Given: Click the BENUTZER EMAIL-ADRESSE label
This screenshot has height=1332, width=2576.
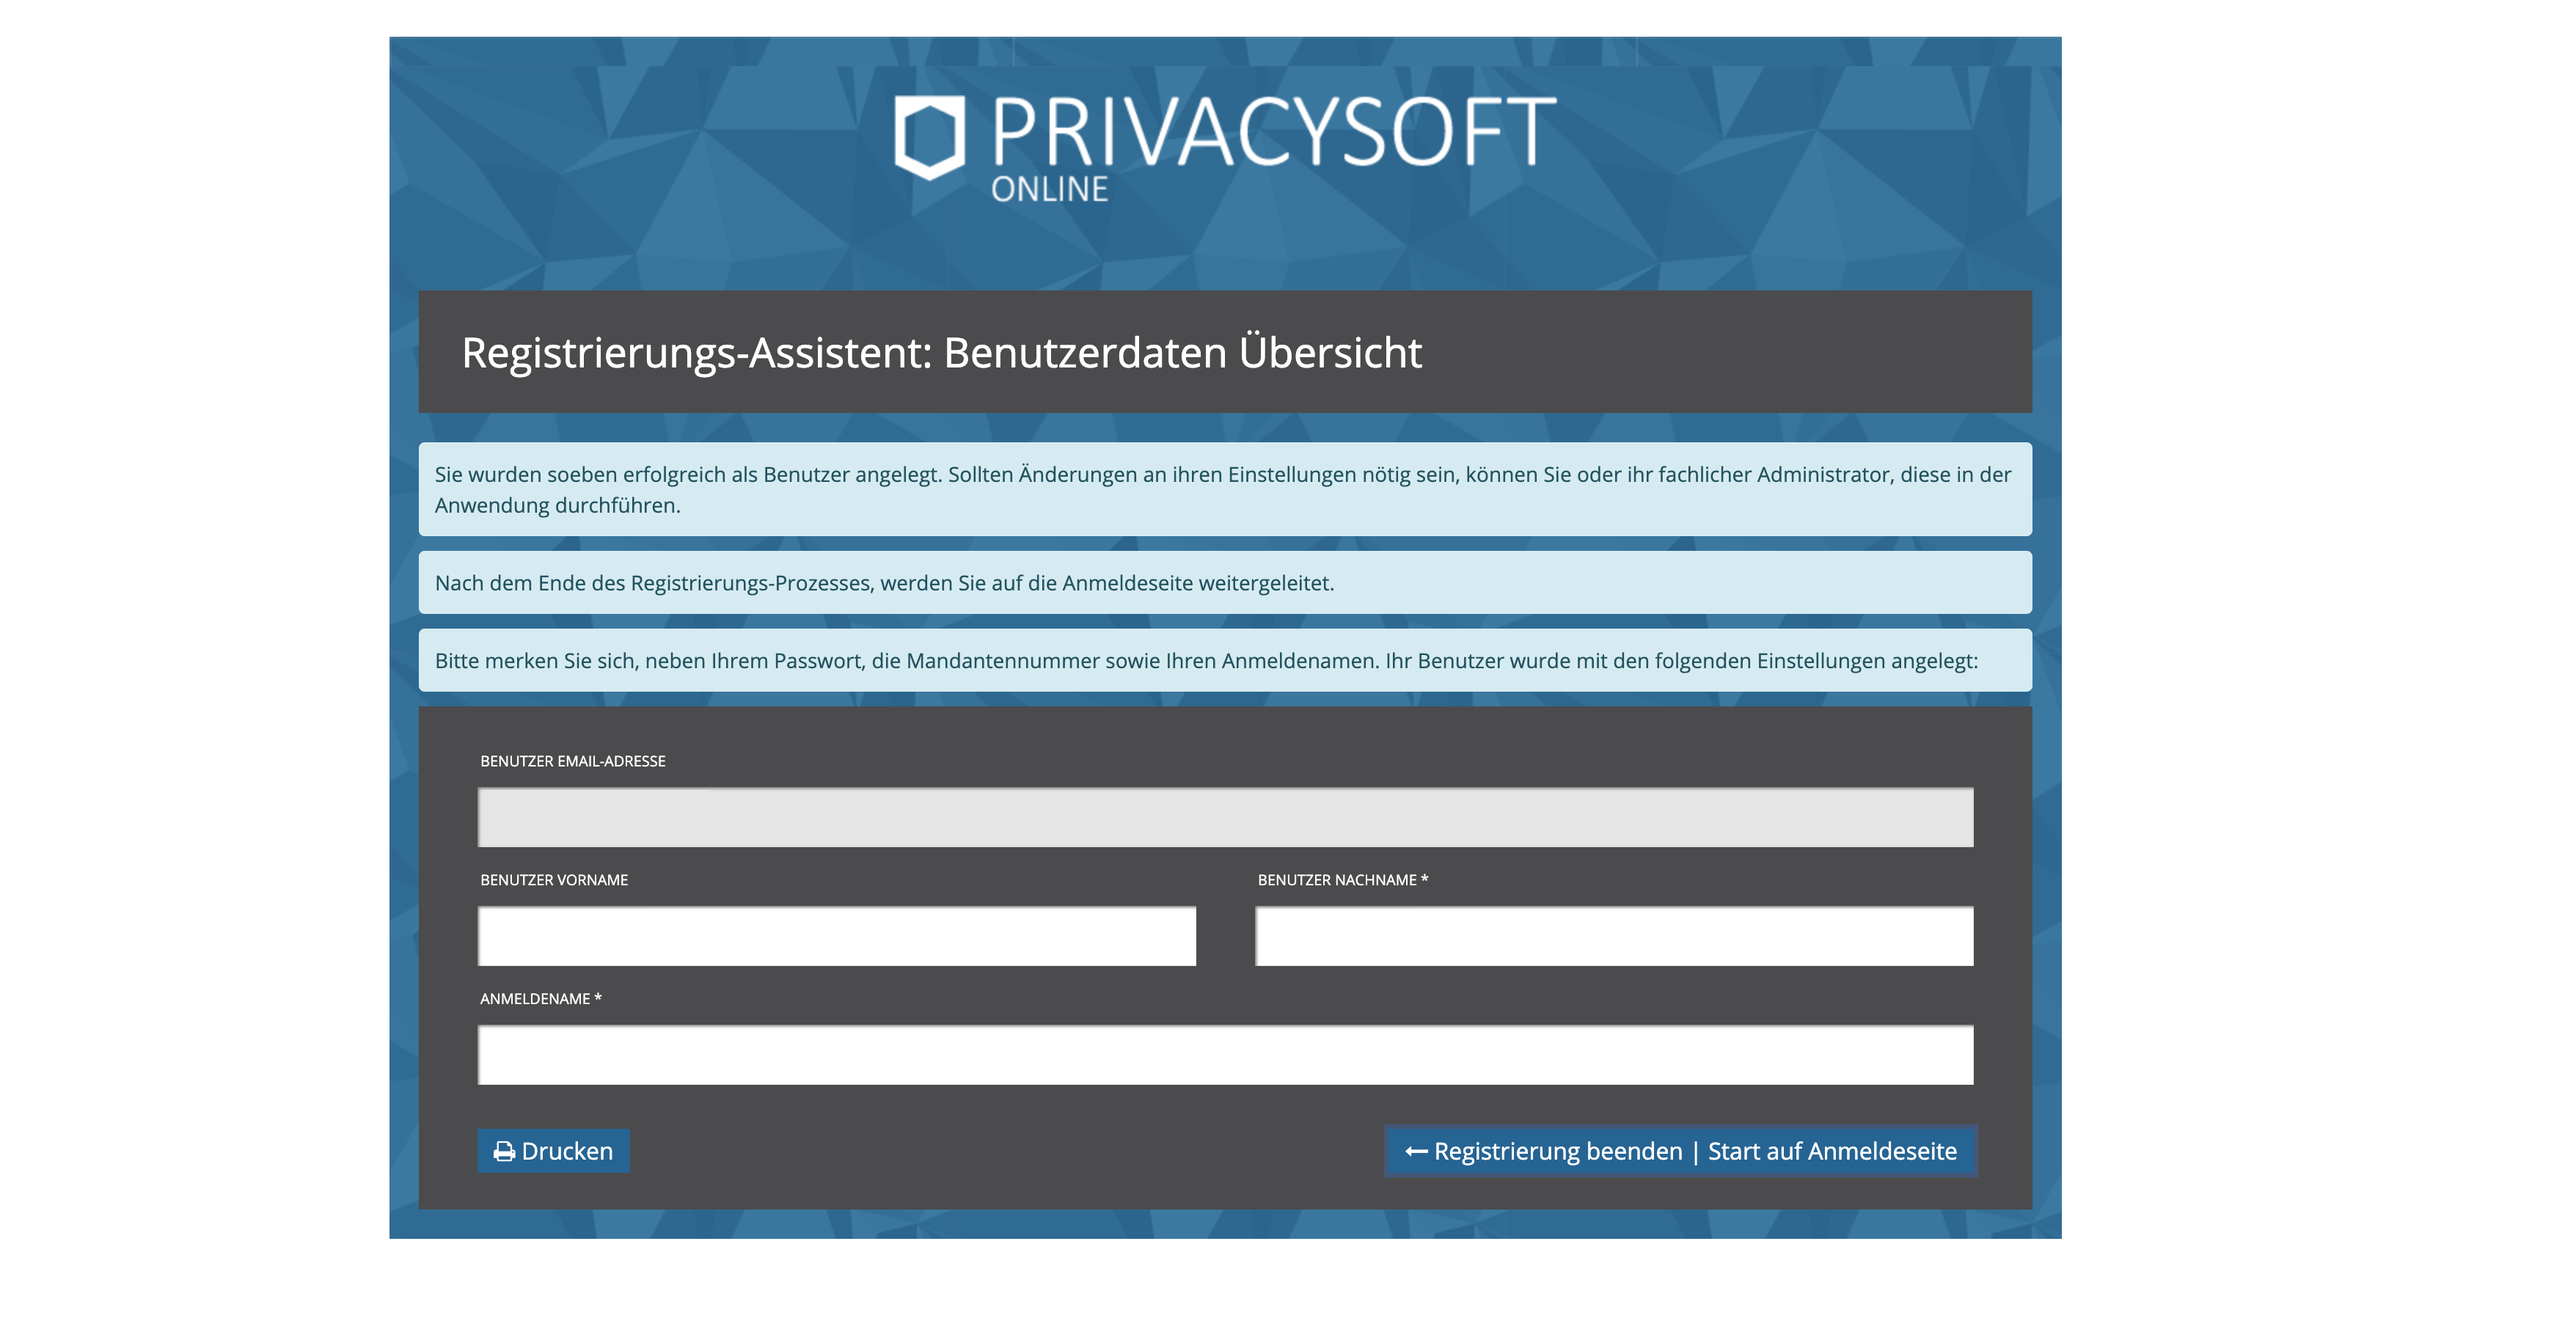Looking at the screenshot, I should (572, 761).
